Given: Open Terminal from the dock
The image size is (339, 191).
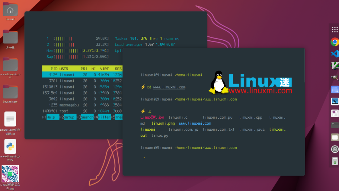Looking at the screenshot, I should click(x=335, y=125).
